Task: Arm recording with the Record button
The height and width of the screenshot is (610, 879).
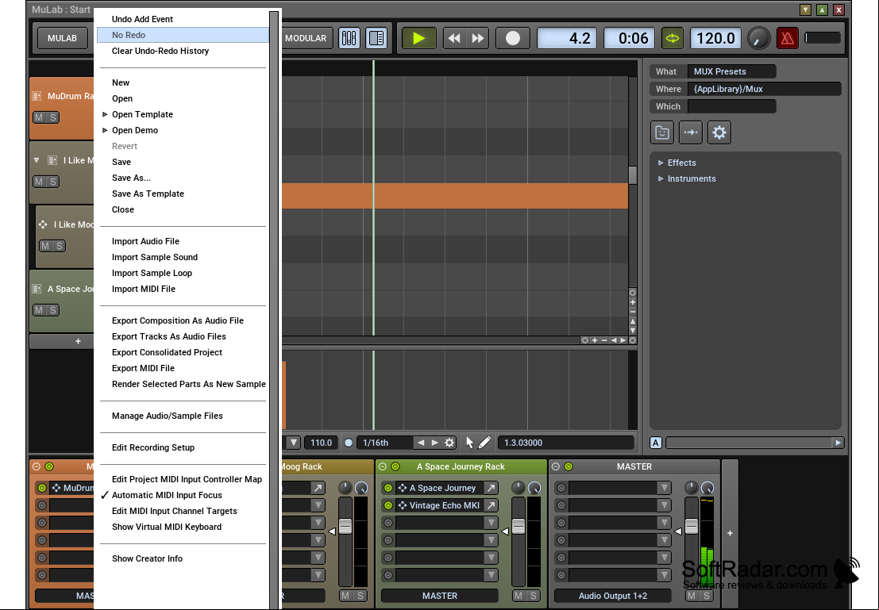Action: tap(512, 38)
